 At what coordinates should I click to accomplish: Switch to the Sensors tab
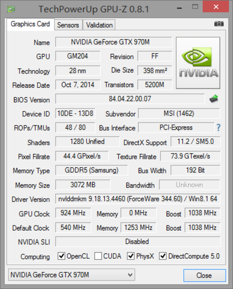pos(68,25)
